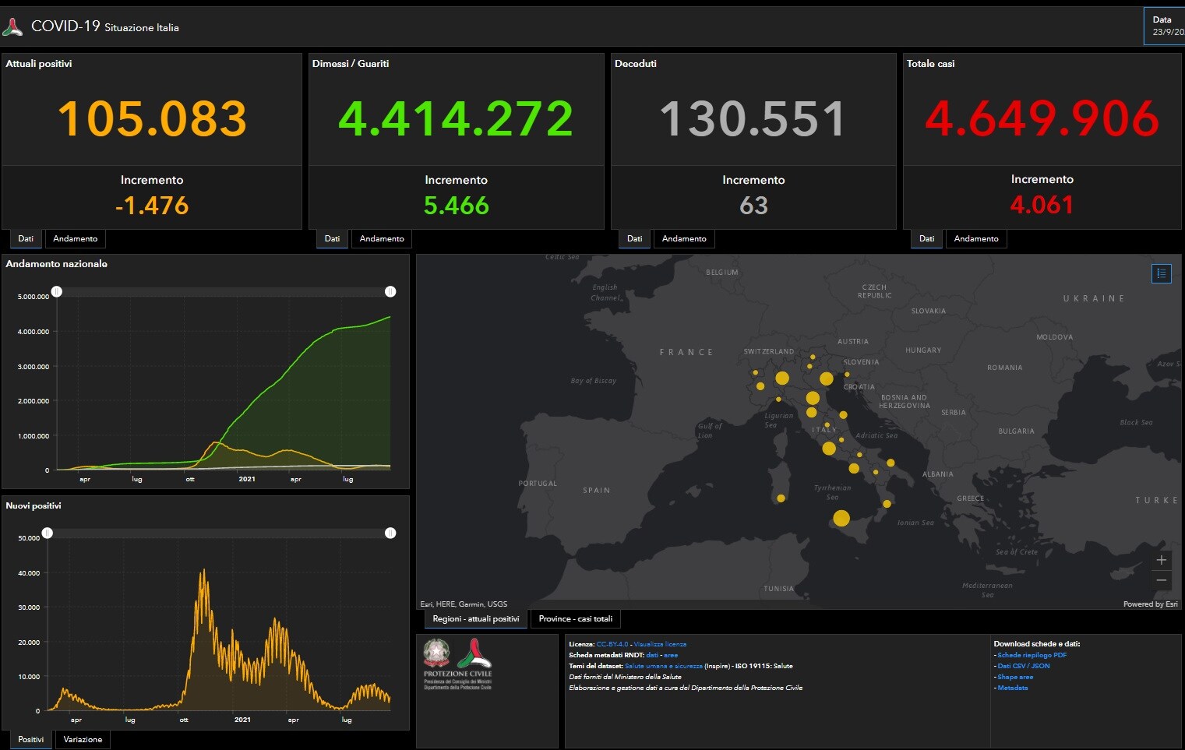The height and width of the screenshot is (750, 1185).
Task: Select Province - casi totali map tab
Action: tap(575, 619)
